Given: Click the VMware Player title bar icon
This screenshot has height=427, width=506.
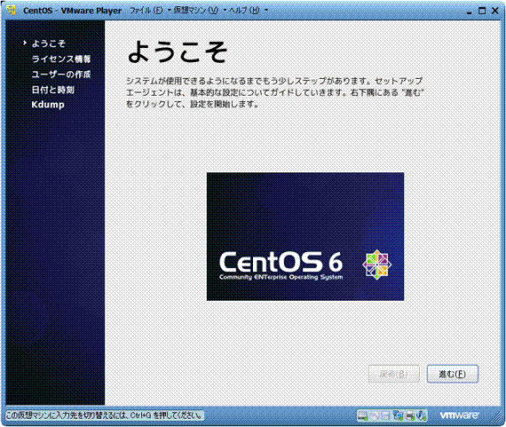Looking at the screenshot, I should tap(12, 11).
